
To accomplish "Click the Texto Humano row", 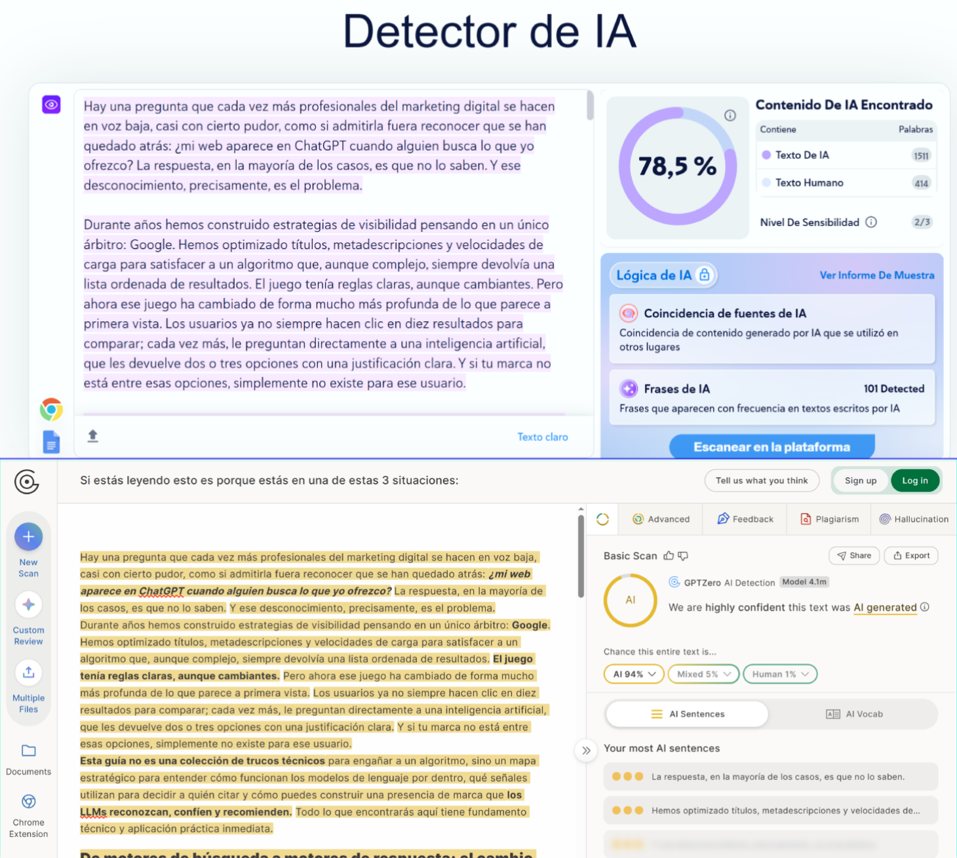I will [846, 183].
